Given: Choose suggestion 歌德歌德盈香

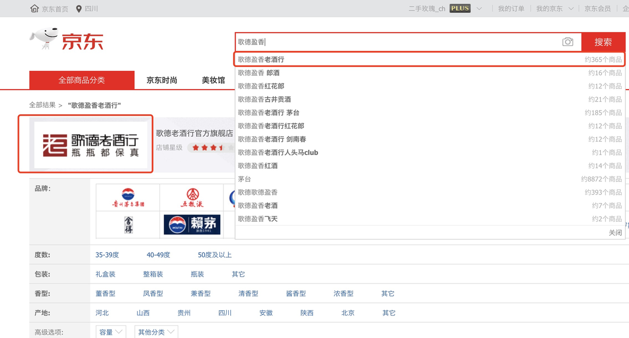Looking at the screenshot, I should 429,192.
